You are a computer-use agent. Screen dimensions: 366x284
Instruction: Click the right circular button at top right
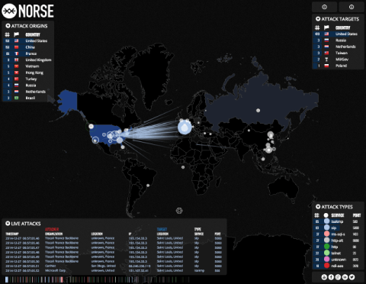[352, 7]
